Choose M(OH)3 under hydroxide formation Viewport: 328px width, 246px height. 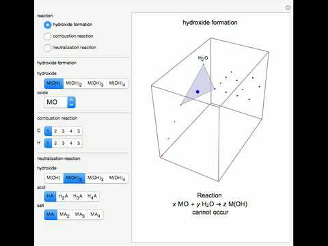pyautogui.click(x=96, y=83)
